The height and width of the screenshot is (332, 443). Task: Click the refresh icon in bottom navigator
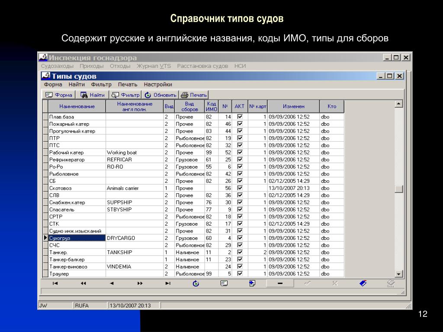[x=196, y=284]
